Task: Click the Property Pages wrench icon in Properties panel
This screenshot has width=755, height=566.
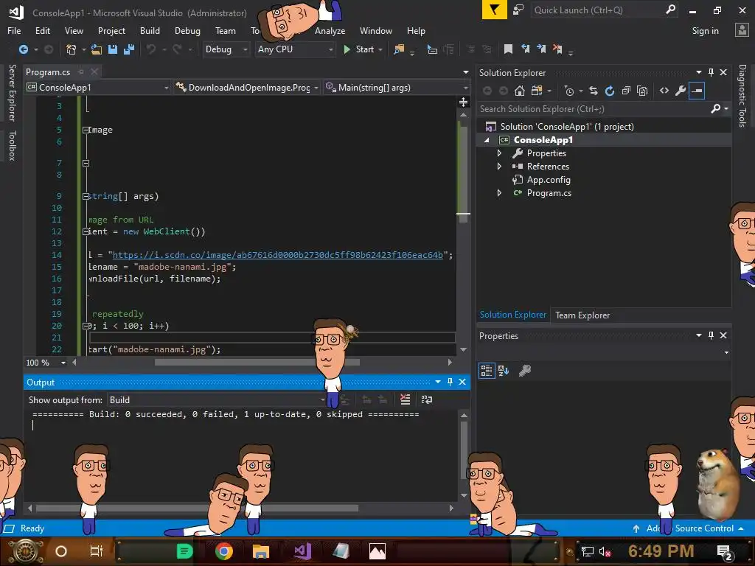Action: pyautogui.click(x=525, y=371)
